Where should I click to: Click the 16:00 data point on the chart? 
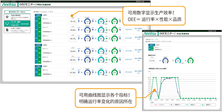(172, 77)
